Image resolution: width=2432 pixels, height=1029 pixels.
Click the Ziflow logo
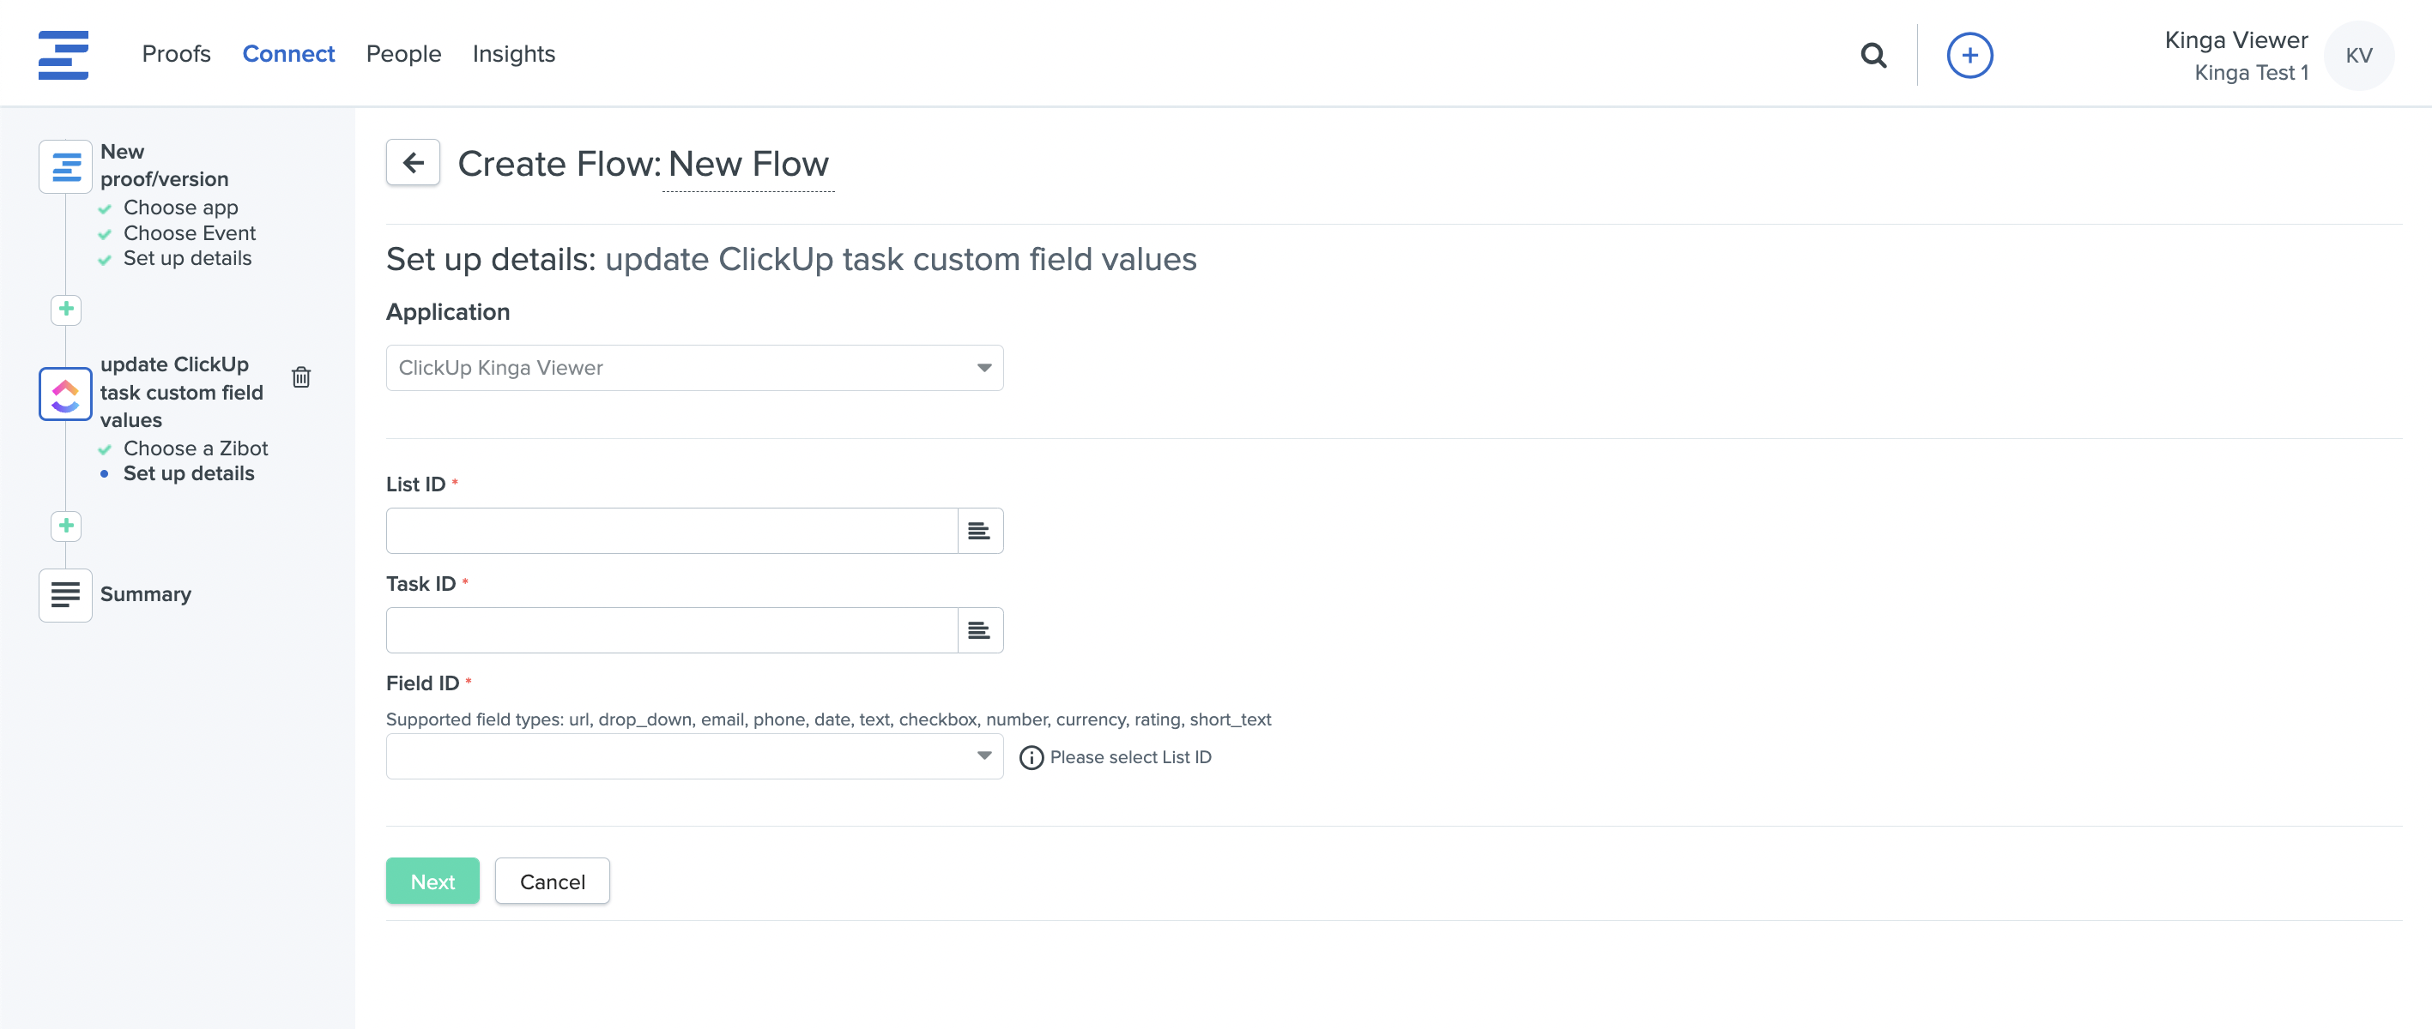coord(64,55)
